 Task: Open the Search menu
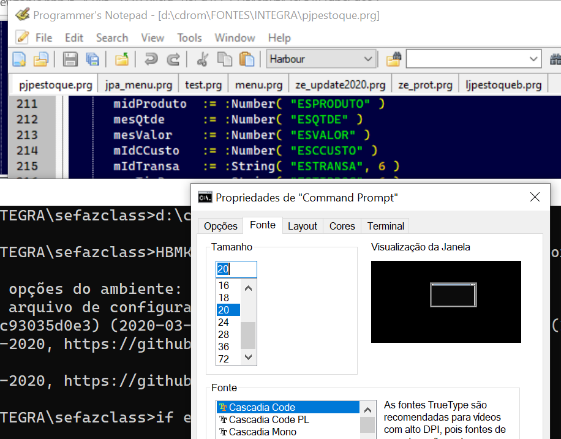(x=111, y=38)
